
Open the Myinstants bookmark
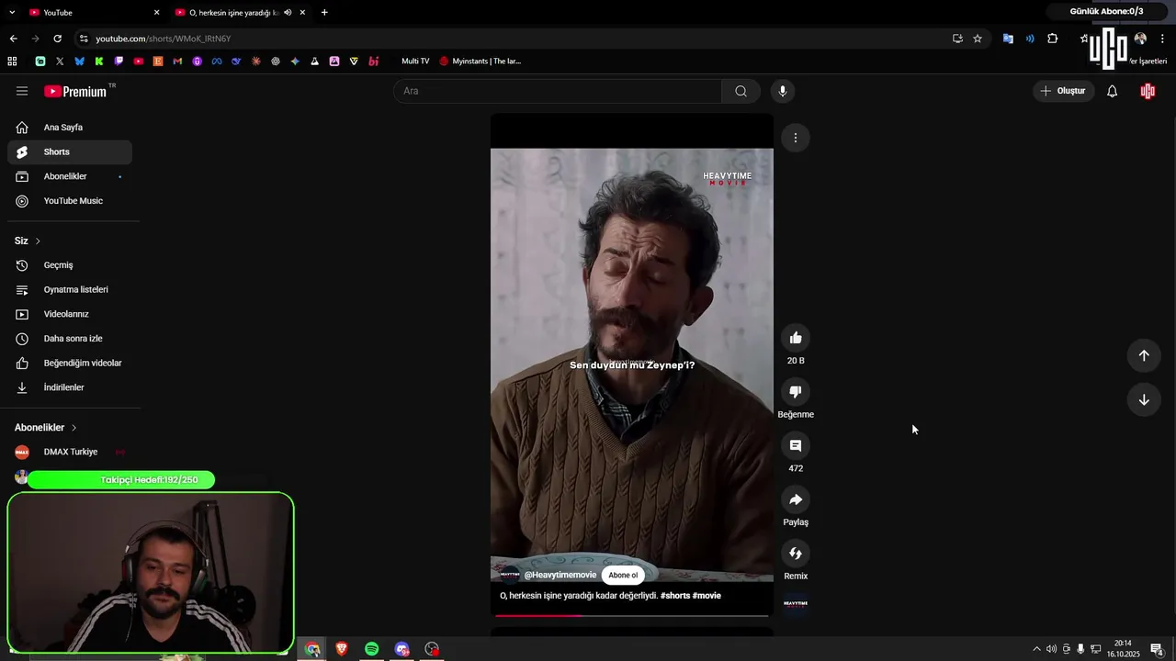[481, 62]
